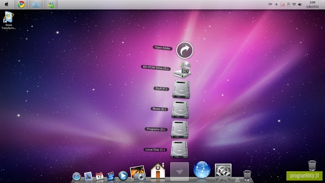Open the Action Center flag icon

pos(282,4)
